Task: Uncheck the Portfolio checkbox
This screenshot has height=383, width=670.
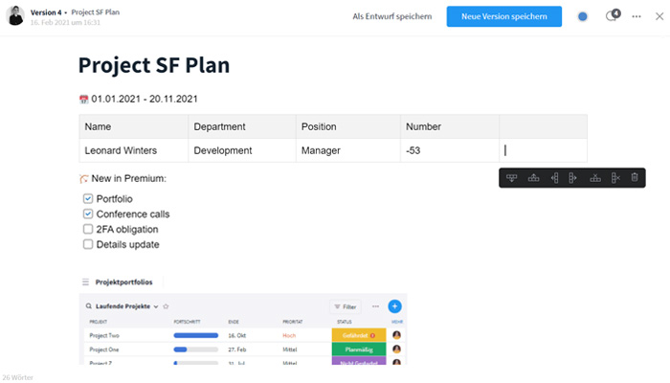Action: coord(88,199)
